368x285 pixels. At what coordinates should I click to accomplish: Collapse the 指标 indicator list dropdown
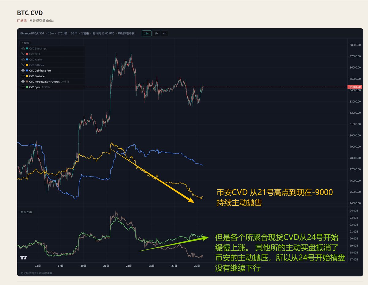[x=25, y=43]
